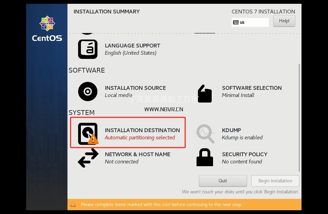Click the vertical scrollbar on right

[299, 117]
